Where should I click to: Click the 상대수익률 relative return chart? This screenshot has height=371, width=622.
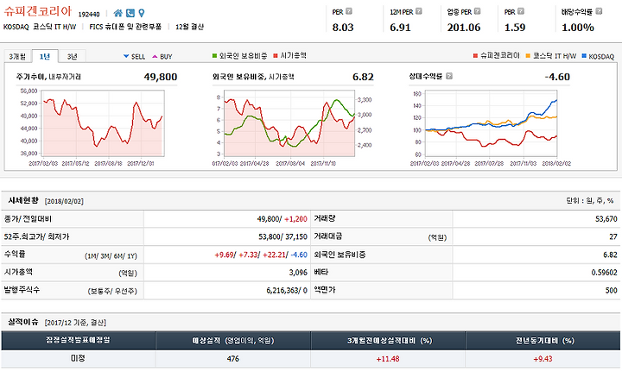491,123
